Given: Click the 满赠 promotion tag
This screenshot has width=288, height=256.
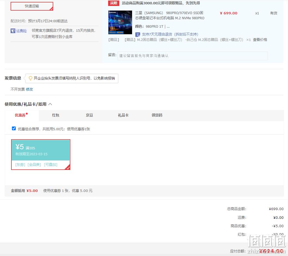Looking at the screenshot, I should point(114,3).
